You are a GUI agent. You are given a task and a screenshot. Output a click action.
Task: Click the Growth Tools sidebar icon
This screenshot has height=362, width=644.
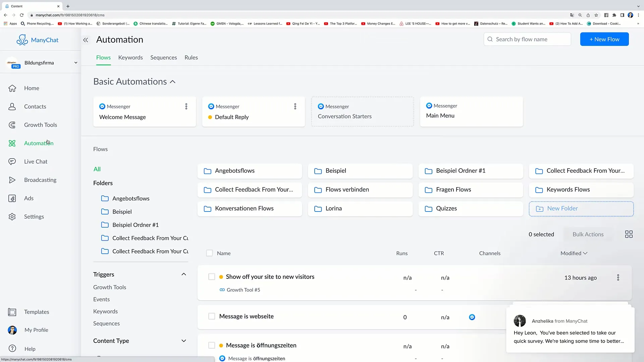pyautogui.click(x=12, y=125)
